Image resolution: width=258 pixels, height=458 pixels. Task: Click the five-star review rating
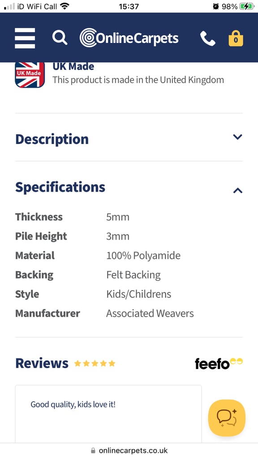(95, 364)
